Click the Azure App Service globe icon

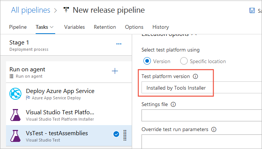coord(15,94)
